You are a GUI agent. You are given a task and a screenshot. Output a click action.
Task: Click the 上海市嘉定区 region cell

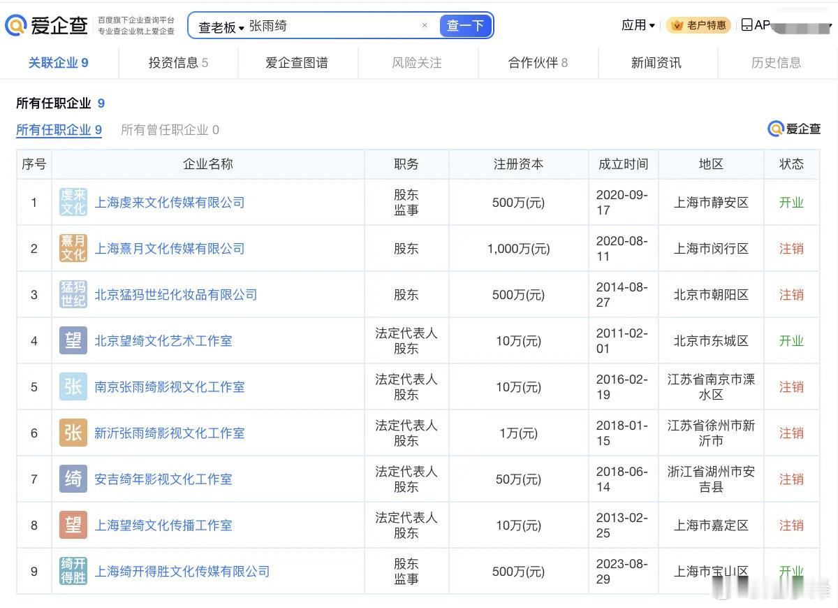coord(711,526)
